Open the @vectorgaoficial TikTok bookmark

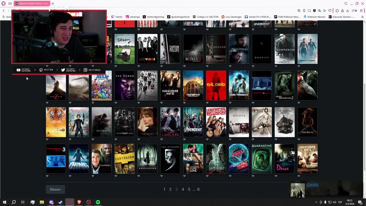178,17
